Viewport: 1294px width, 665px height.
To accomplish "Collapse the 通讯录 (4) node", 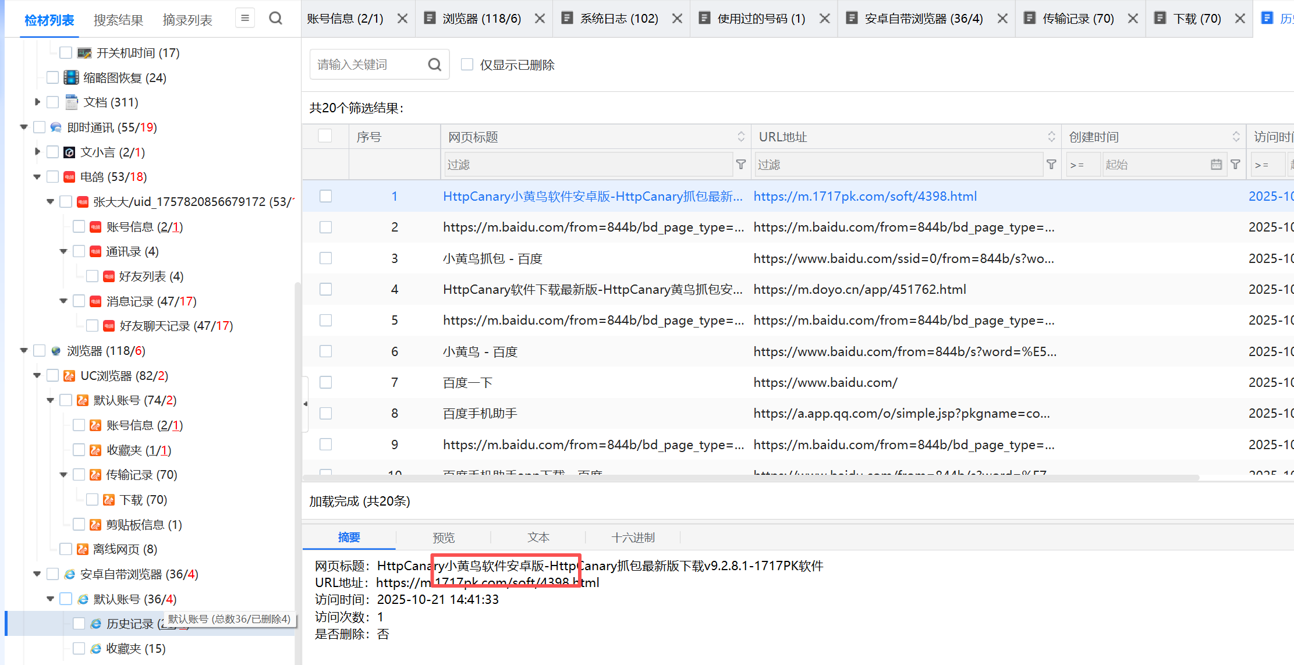I will click(63, 251).
